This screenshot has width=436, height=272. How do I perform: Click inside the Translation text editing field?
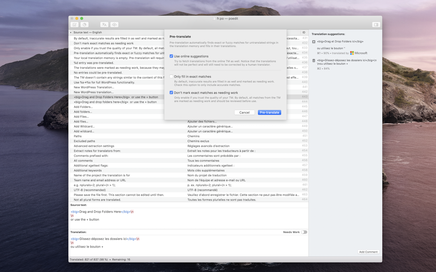tap(188, 246)
